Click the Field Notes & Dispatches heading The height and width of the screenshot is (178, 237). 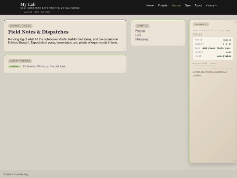click(x=38, y=32)
